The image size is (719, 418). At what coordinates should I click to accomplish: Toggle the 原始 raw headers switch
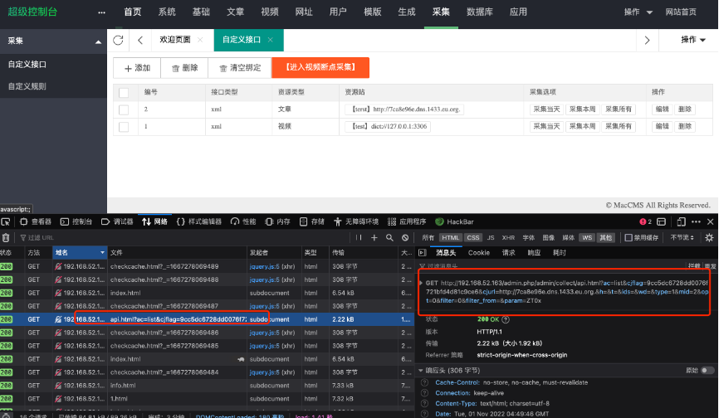707,371
